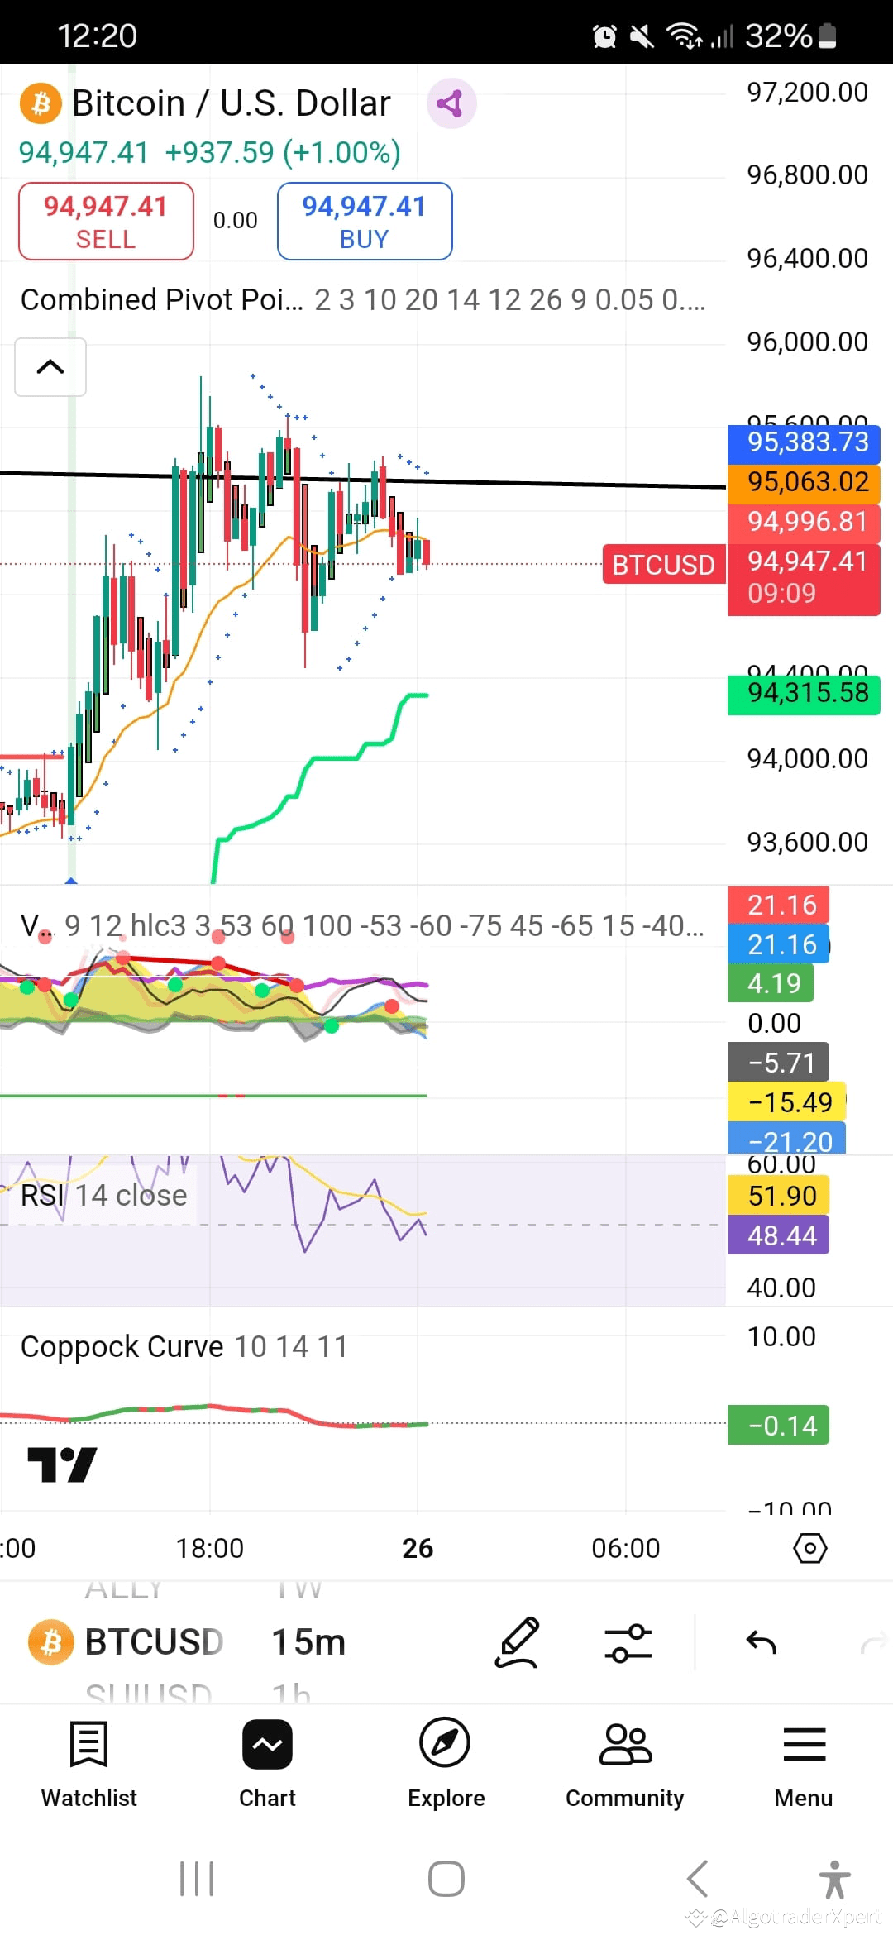Select the 95,063.02 orange price label
Screen dimensions: 893x1935
point(804,482)
